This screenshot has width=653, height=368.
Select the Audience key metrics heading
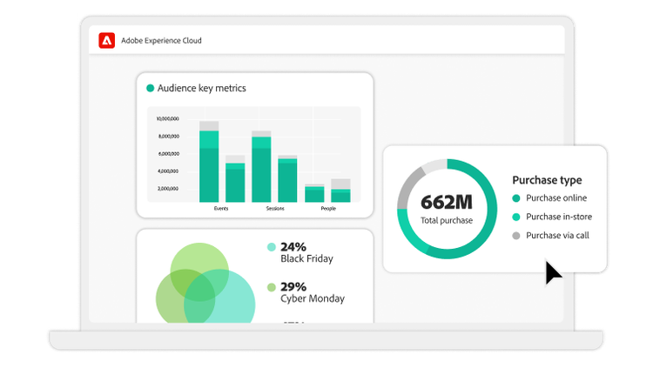201,88
